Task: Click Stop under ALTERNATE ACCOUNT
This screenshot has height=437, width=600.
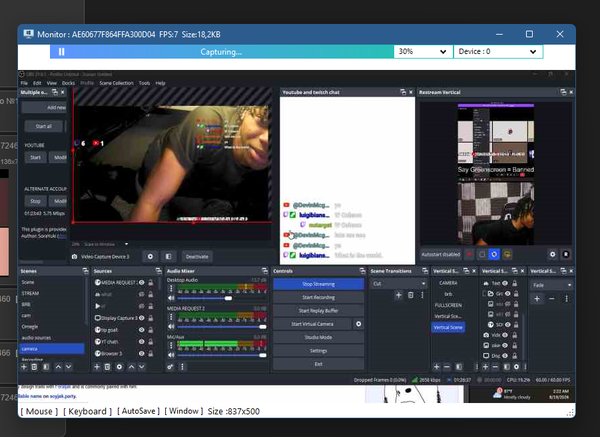Action: click(35, 201)
